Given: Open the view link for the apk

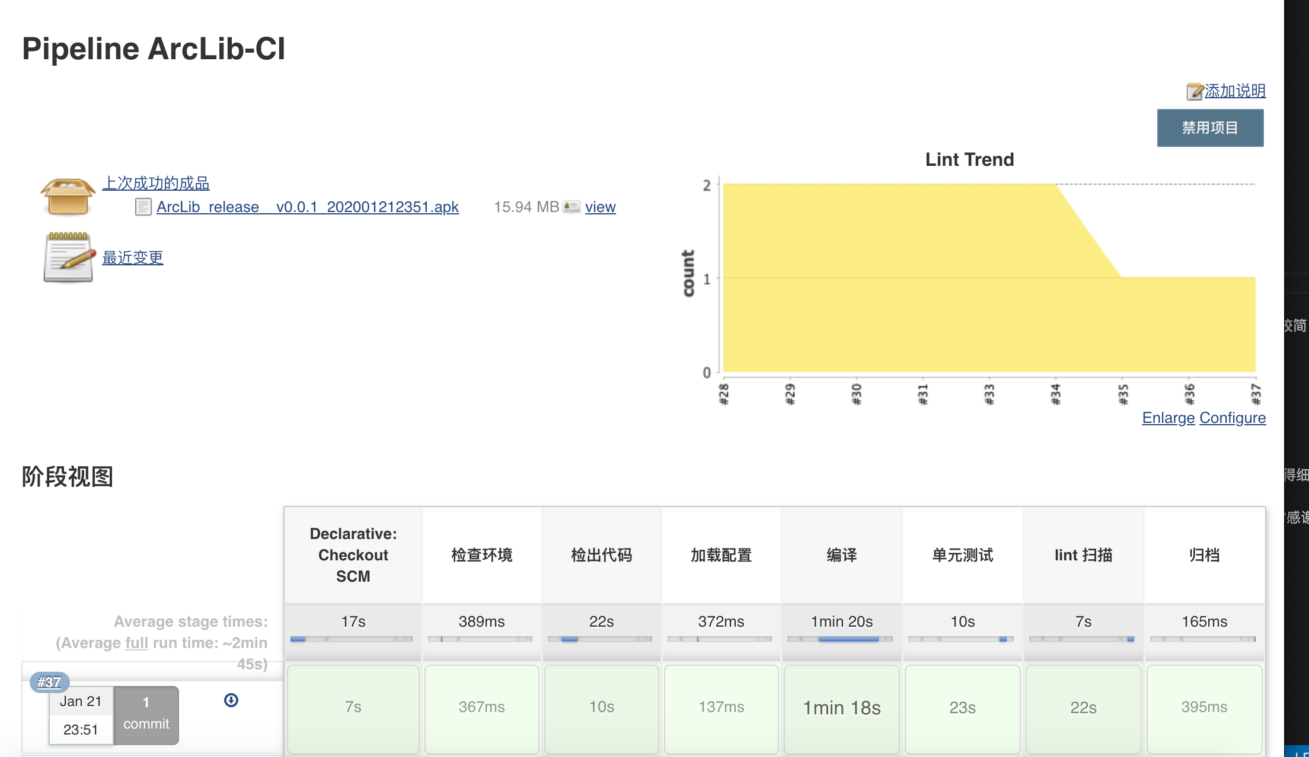Looking at the screenshot, I should [x=600, y=207].
